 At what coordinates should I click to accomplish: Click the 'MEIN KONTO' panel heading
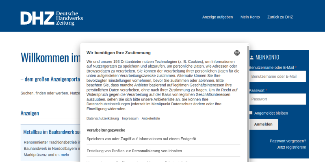pos(267,58)
